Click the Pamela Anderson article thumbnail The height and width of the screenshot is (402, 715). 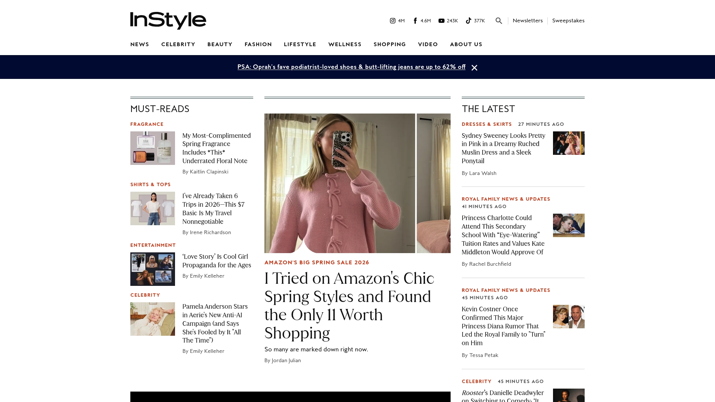[152, 319]
